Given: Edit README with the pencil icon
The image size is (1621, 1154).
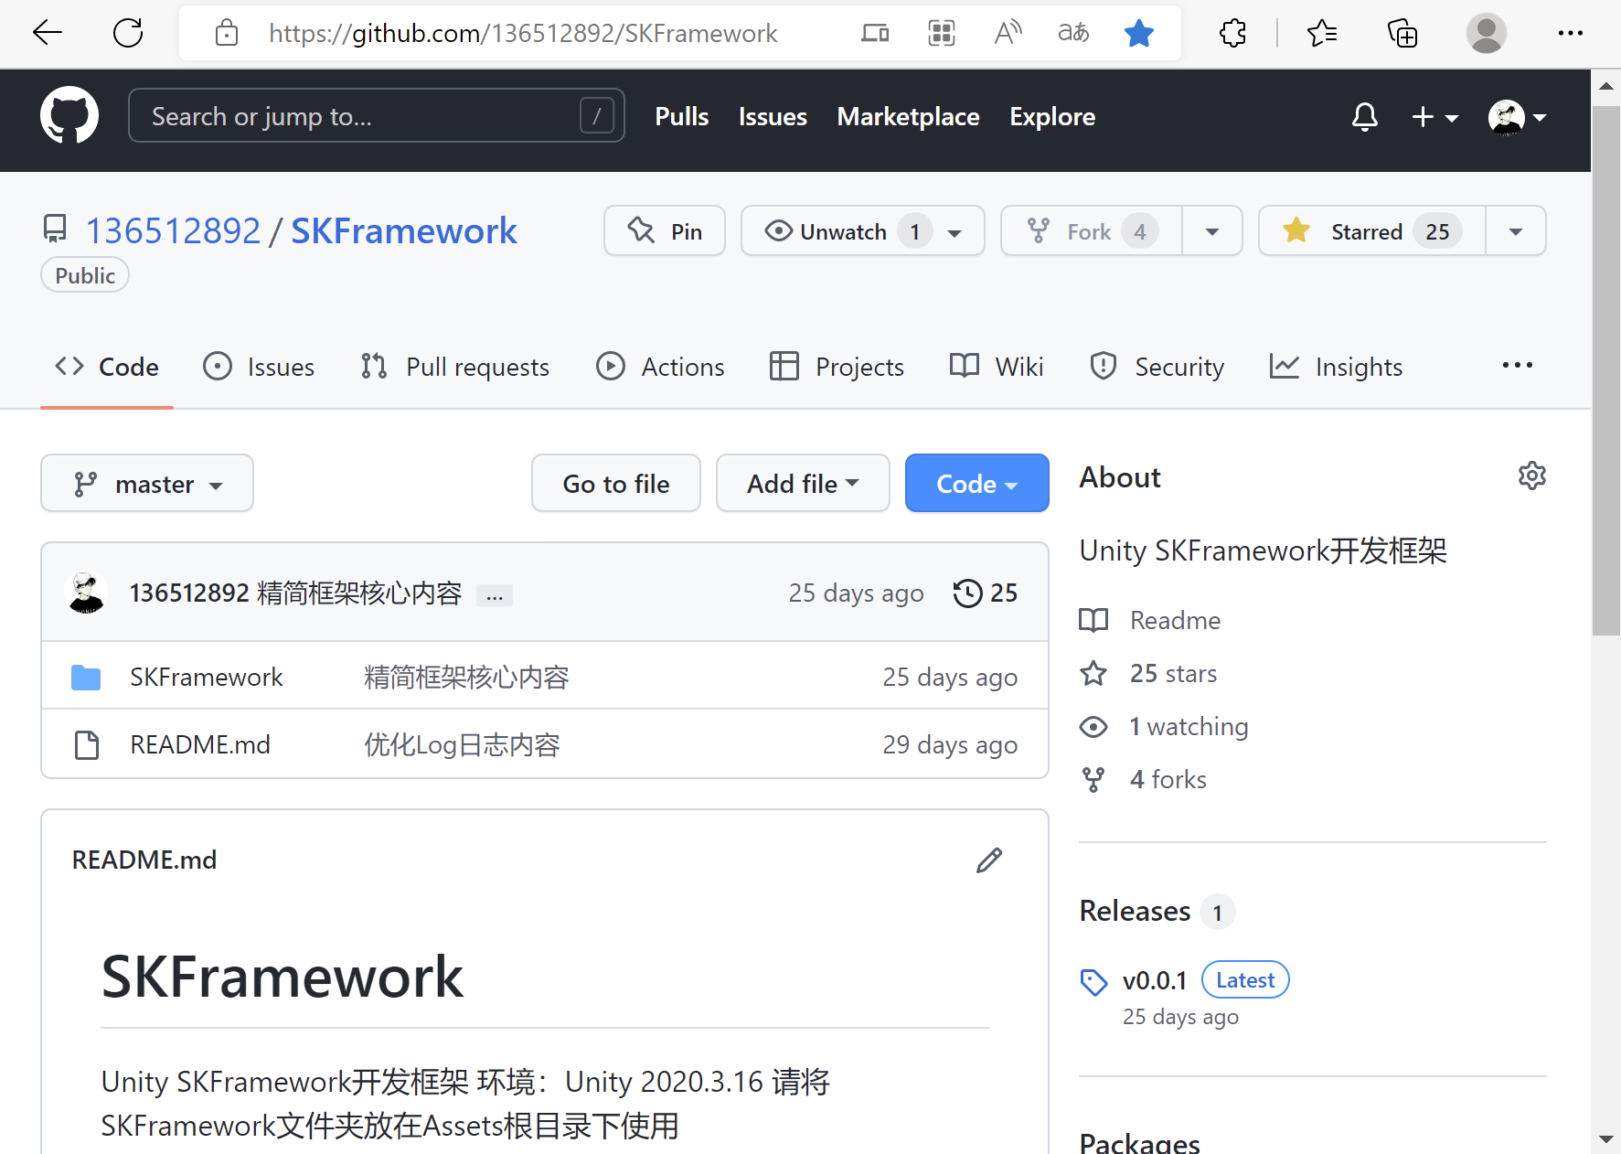Looking at the screenshot, I should point(989,860).
